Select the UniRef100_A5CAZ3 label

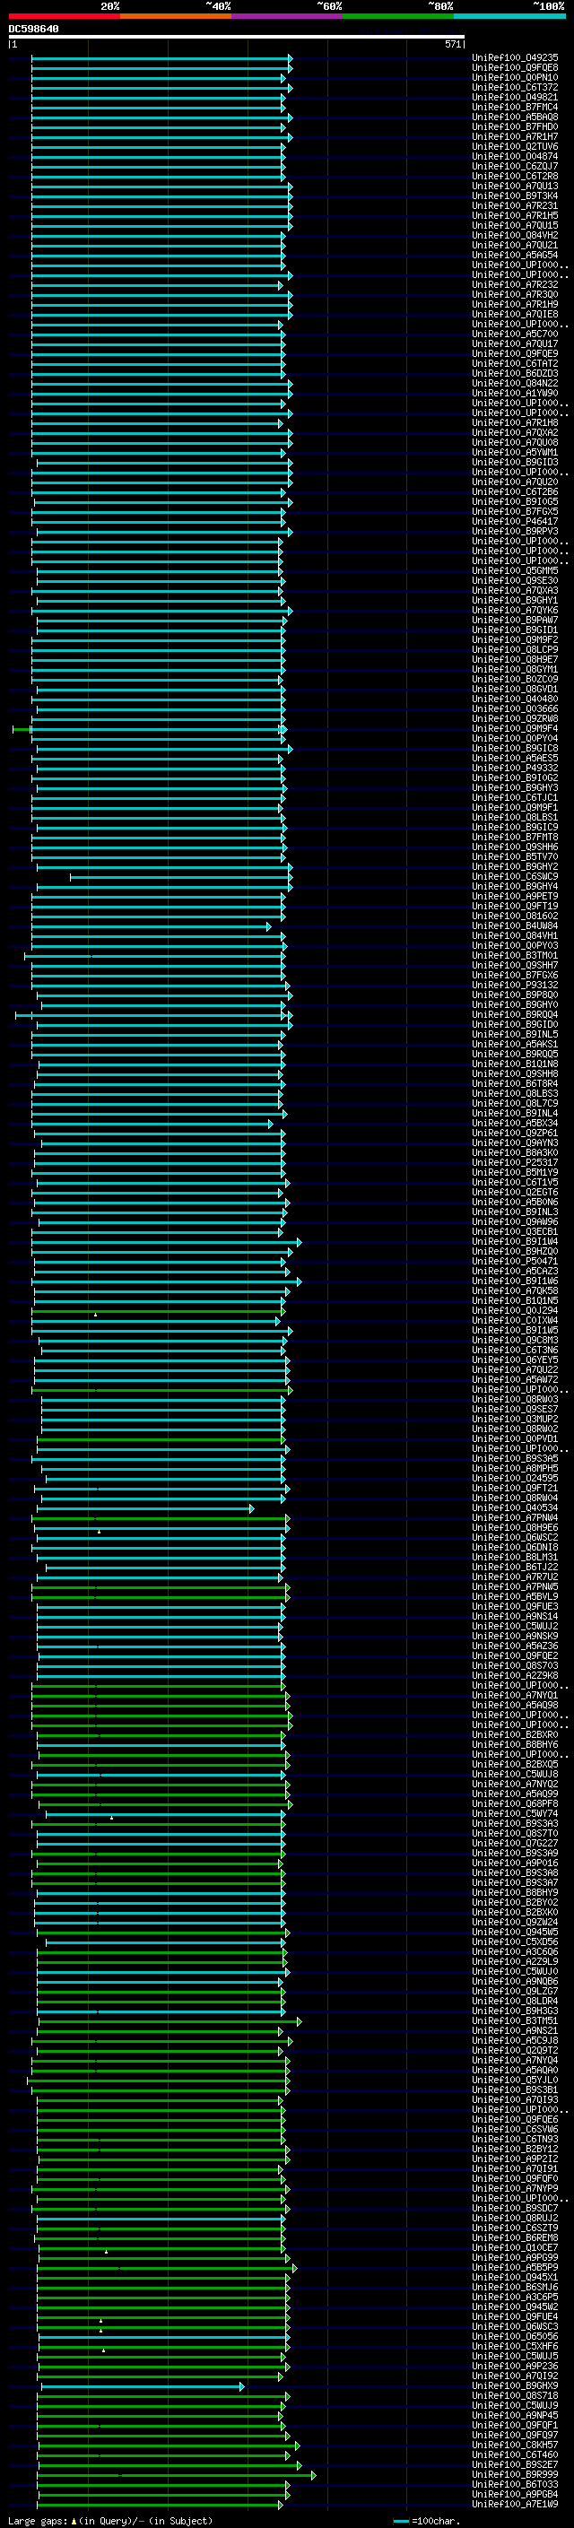515,1271
